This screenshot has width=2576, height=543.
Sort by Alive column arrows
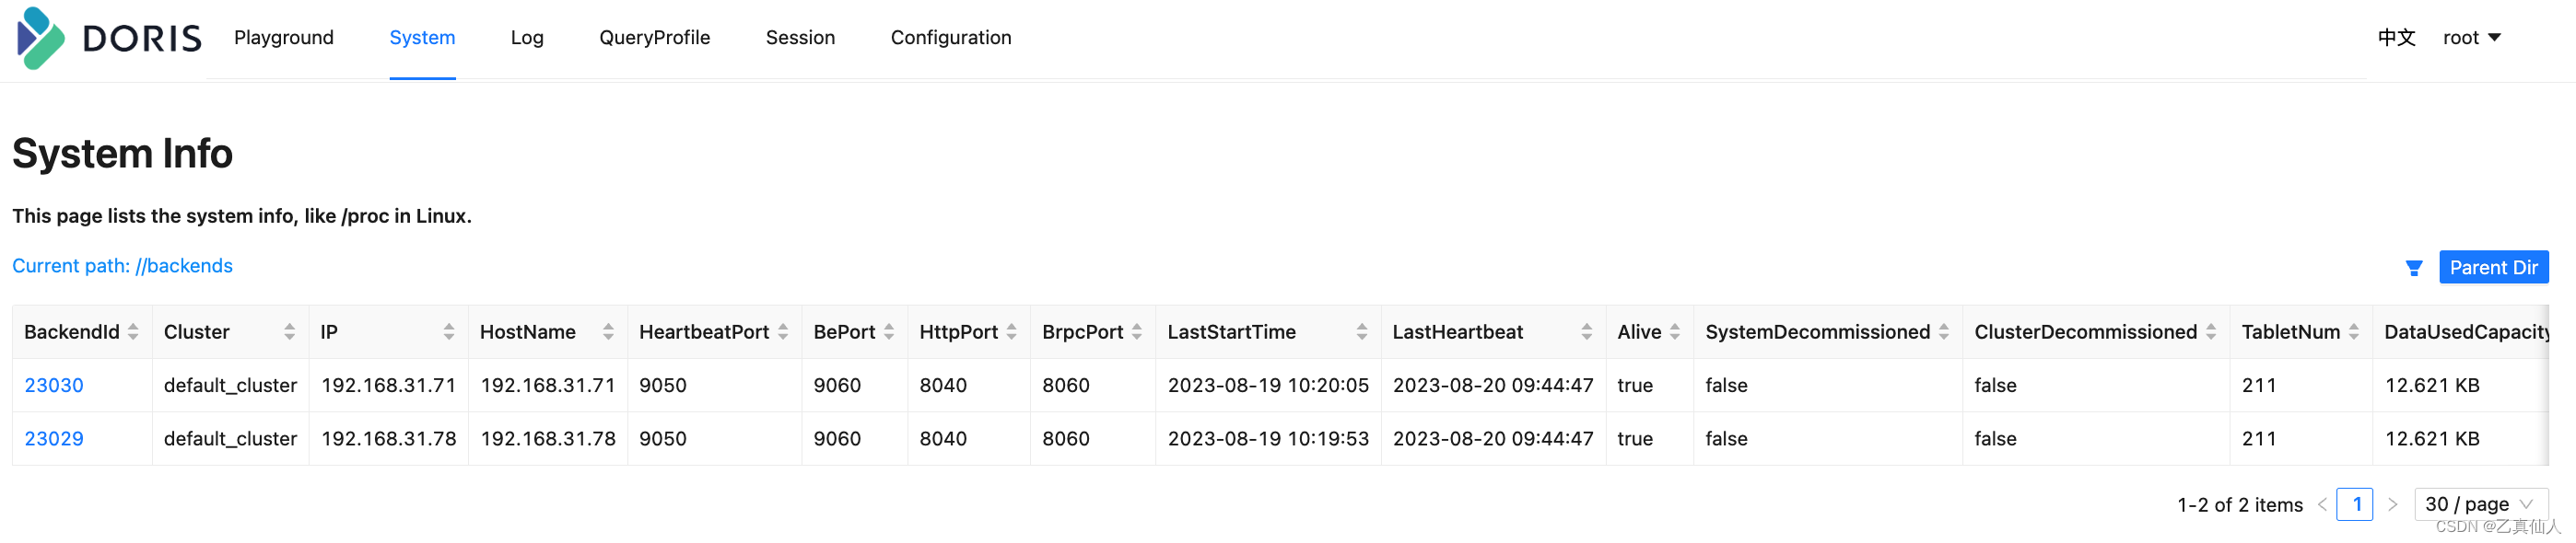1674,332
